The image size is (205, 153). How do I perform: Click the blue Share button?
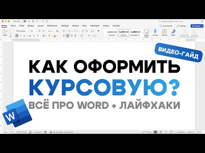point(197,26)
